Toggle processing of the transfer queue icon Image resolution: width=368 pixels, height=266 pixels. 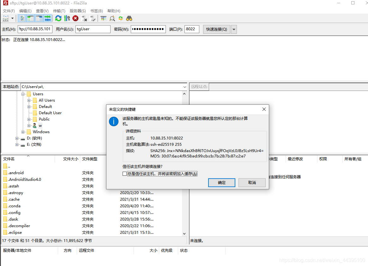click(x=67, y=18)
